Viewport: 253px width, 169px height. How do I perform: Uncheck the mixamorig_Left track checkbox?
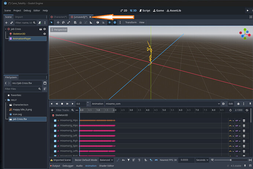55,136
